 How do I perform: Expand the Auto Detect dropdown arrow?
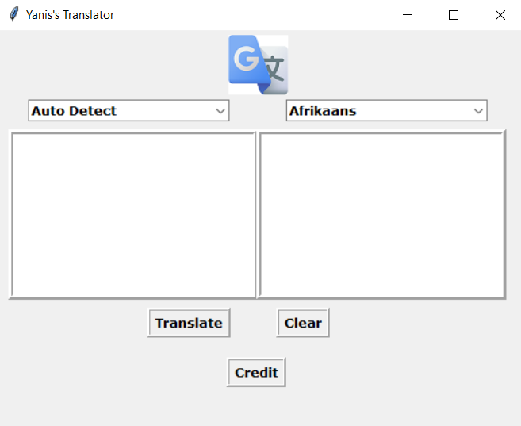pyautogui.click(x=220, y=111)
